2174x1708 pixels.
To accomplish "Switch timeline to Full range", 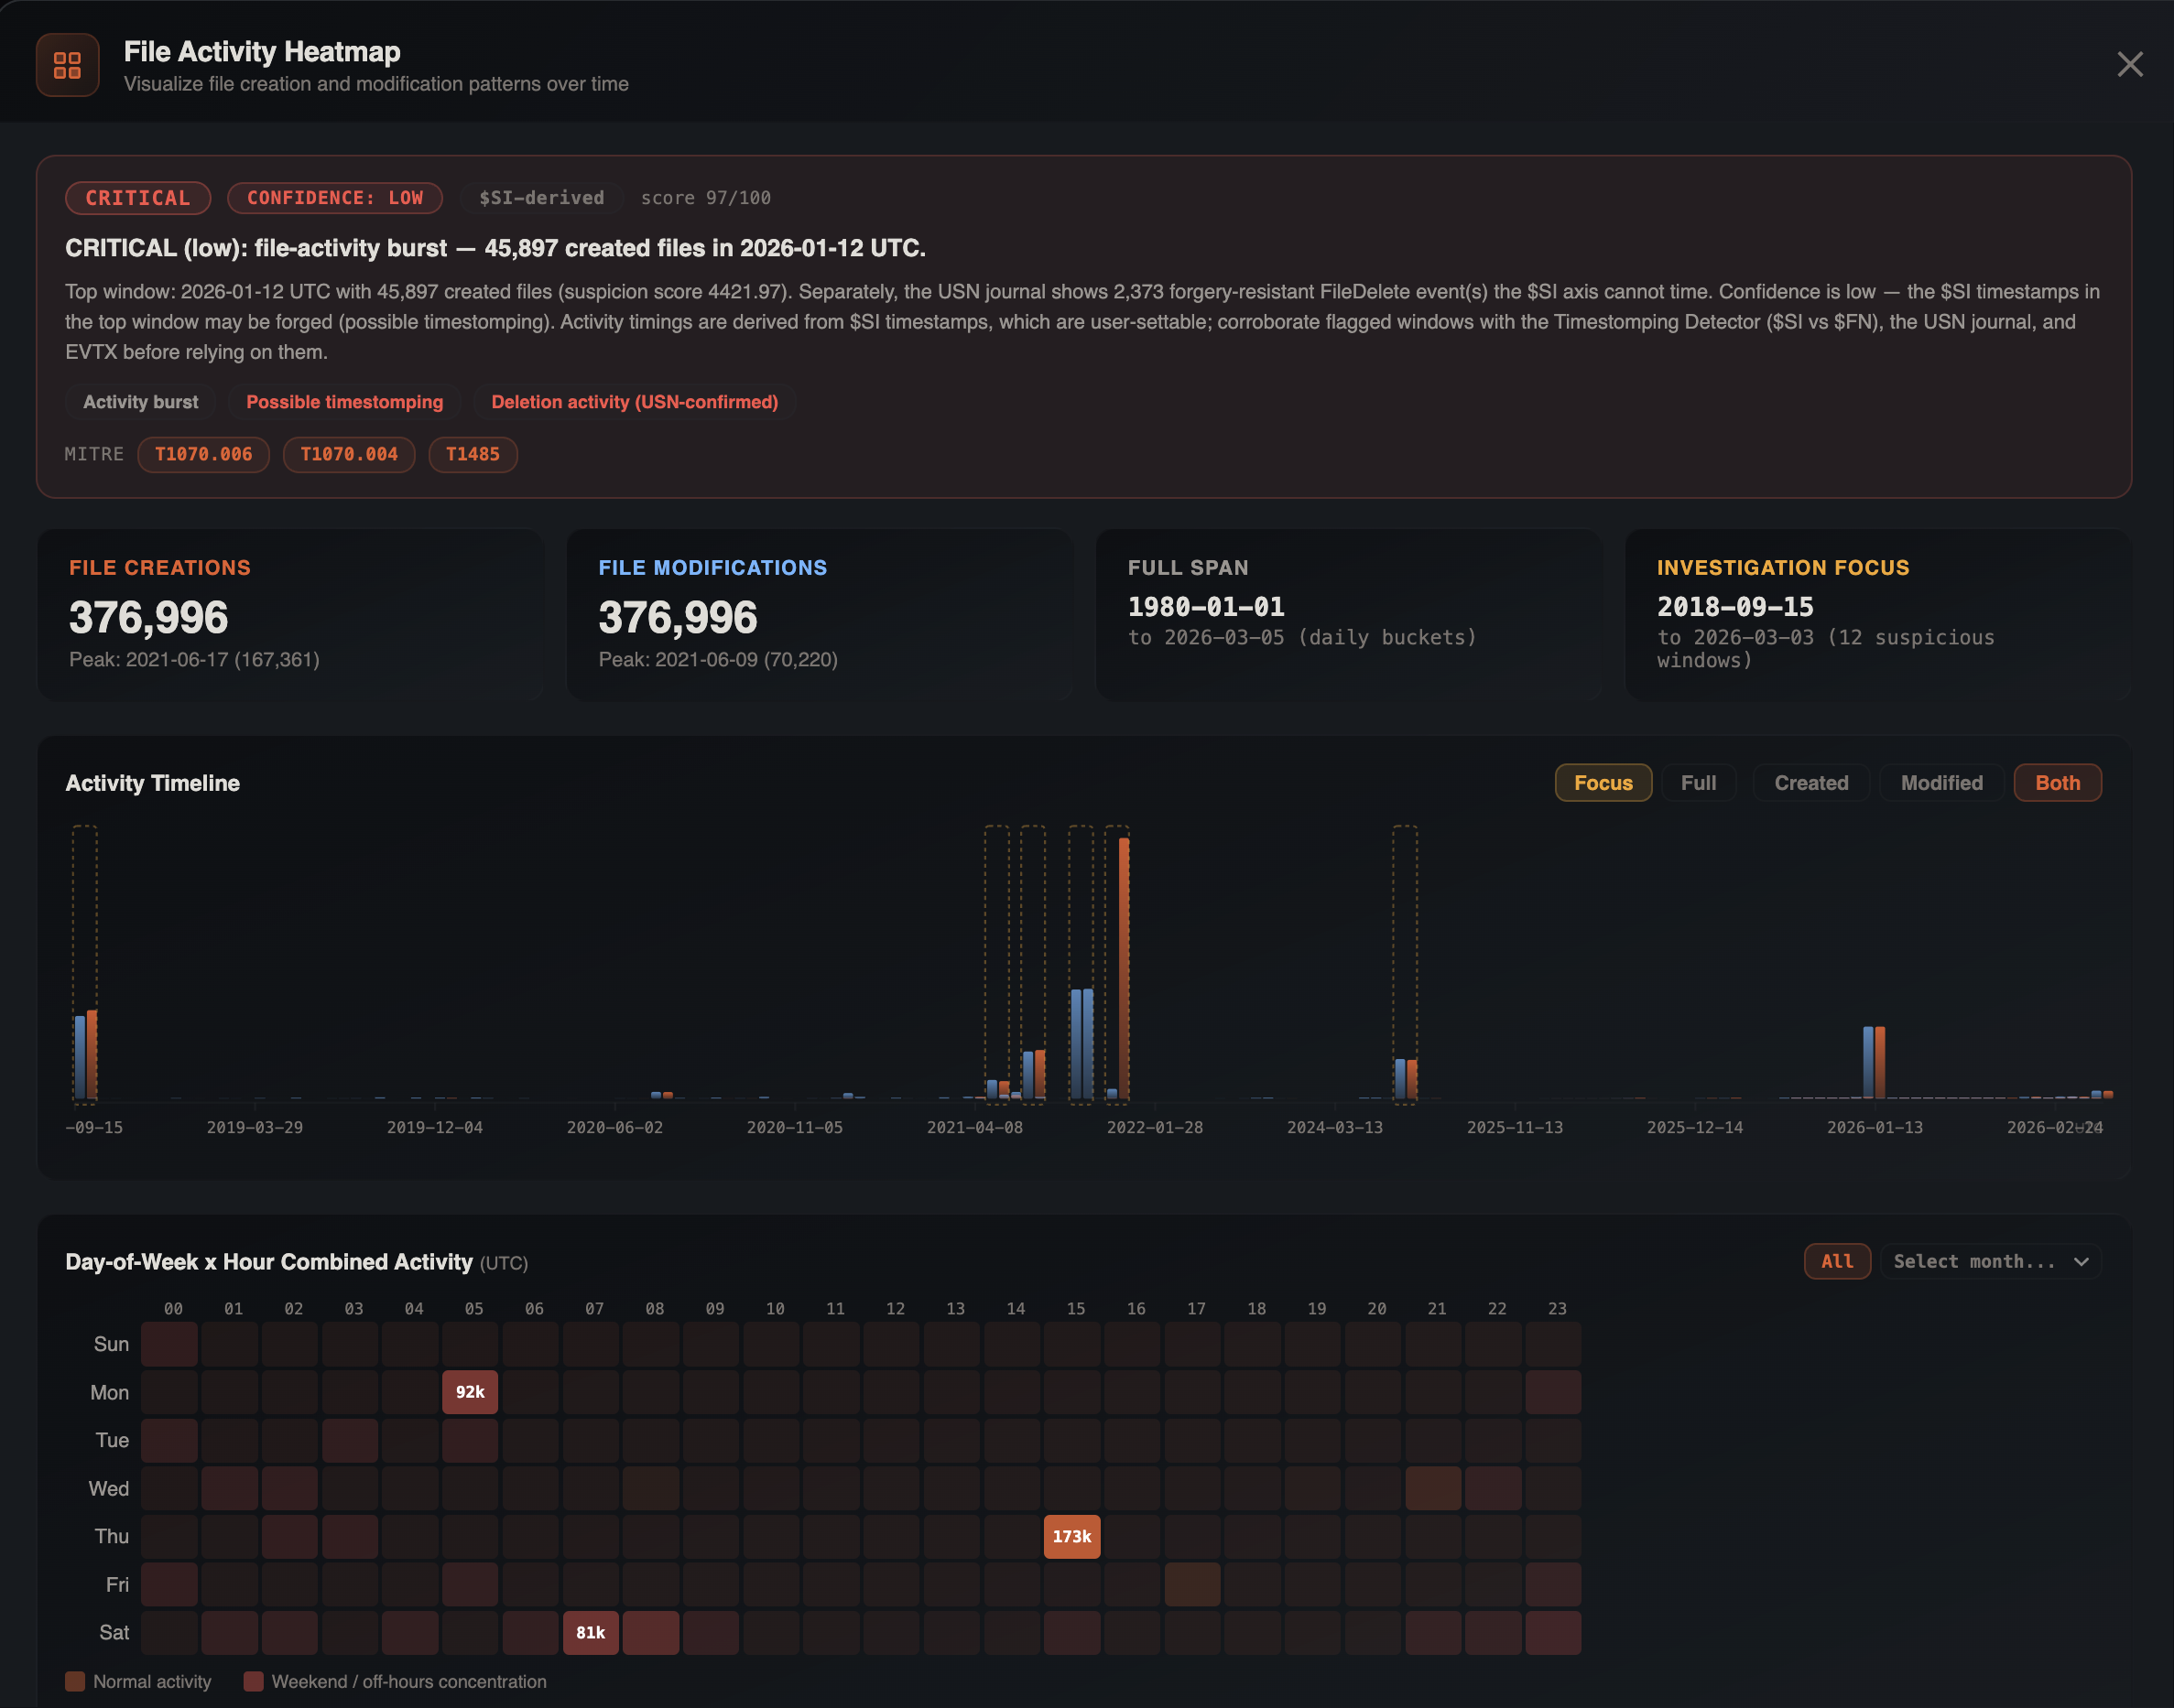I will click(x=1698, y=783).
